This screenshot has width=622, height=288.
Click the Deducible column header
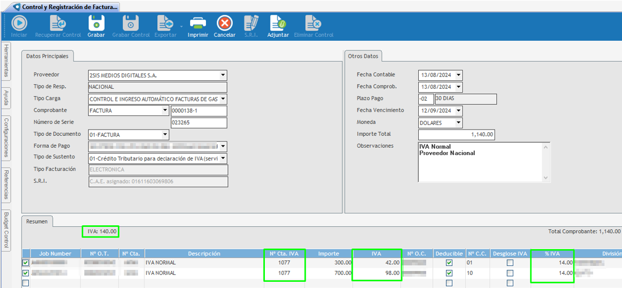[449, 253]
